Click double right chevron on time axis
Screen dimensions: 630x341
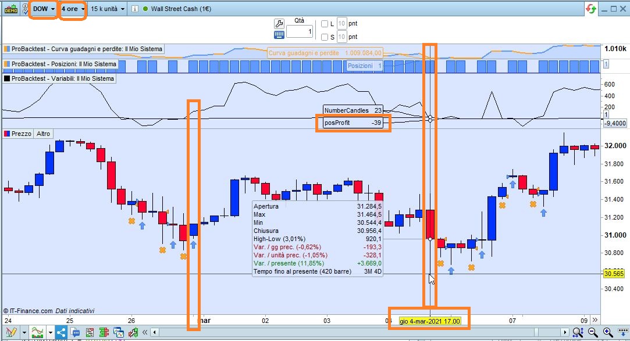595,320
